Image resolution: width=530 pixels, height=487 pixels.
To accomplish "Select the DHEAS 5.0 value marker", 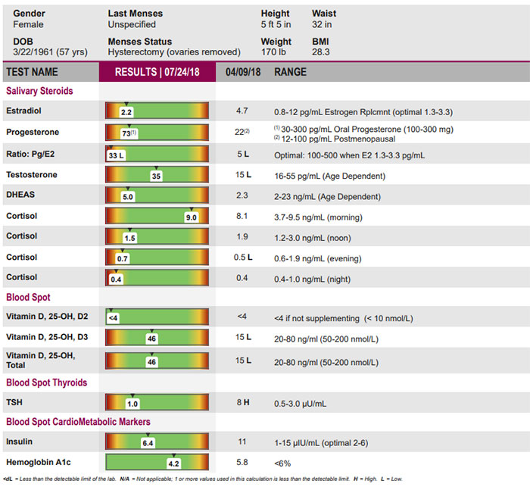I will click(128, 197).
